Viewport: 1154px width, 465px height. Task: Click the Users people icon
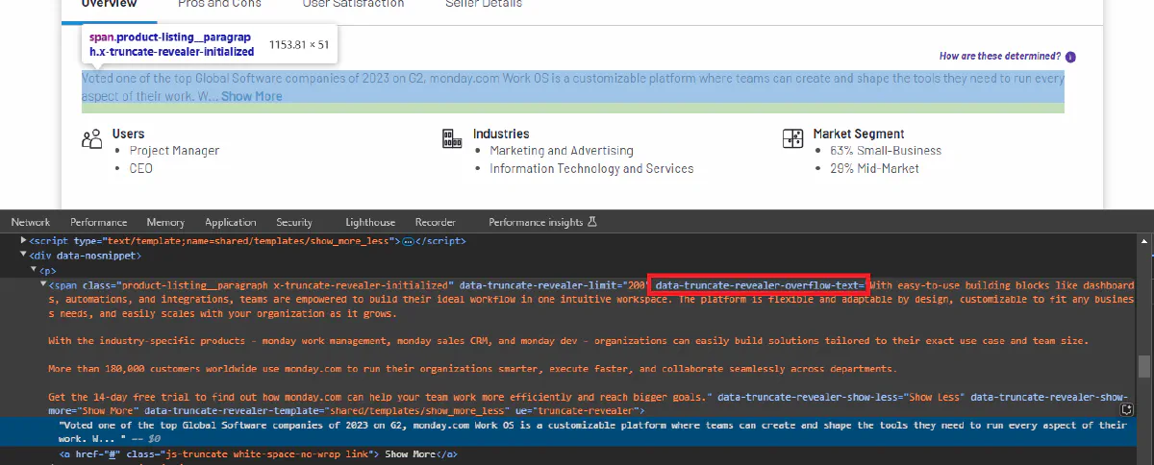[x=92, y=139]
